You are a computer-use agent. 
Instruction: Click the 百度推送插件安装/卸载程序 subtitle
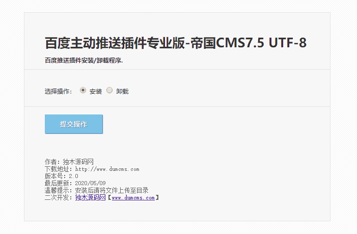(x=84, y=61)
